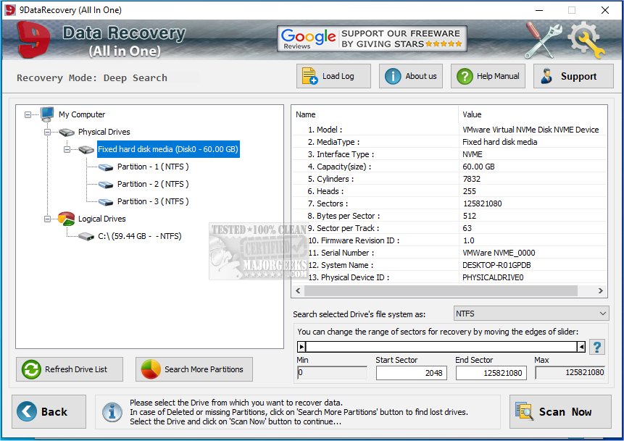Select Partition - 1 (NTFS)

tap(153, 167)
